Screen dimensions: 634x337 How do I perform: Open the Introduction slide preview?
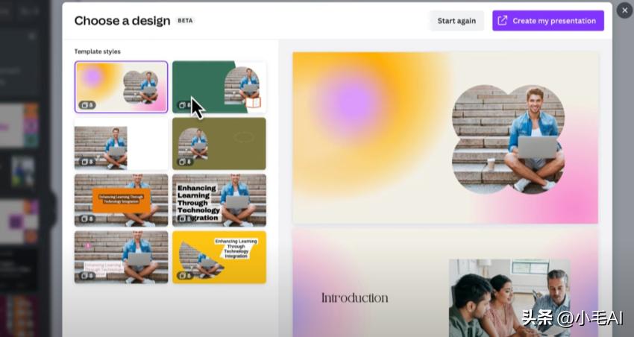pyautogui.click(x=445, y=282)
